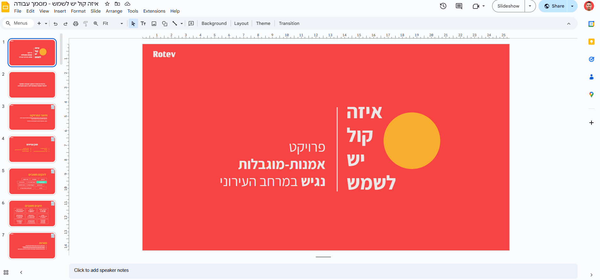
Task: Open Contacts side panel
Action: tap(591, 77)
